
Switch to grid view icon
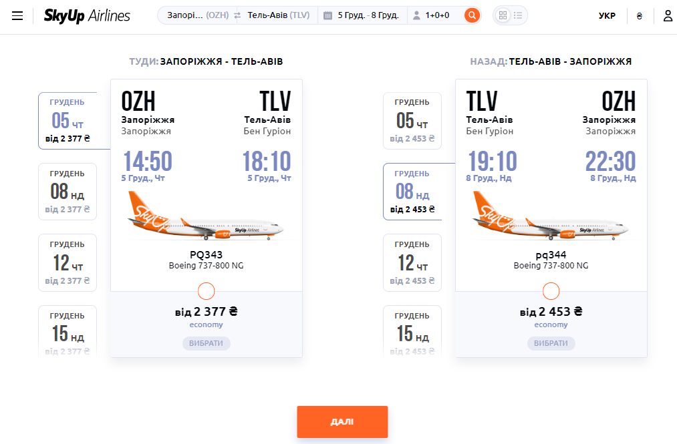pyautogui.click(x=503, y=15)
